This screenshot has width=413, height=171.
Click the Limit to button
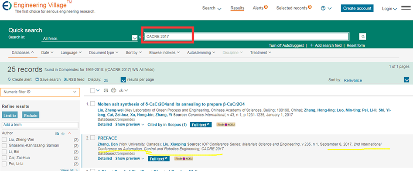point(10,116)
